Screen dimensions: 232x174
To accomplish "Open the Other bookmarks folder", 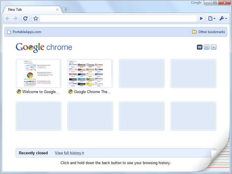I will [209, 32].
